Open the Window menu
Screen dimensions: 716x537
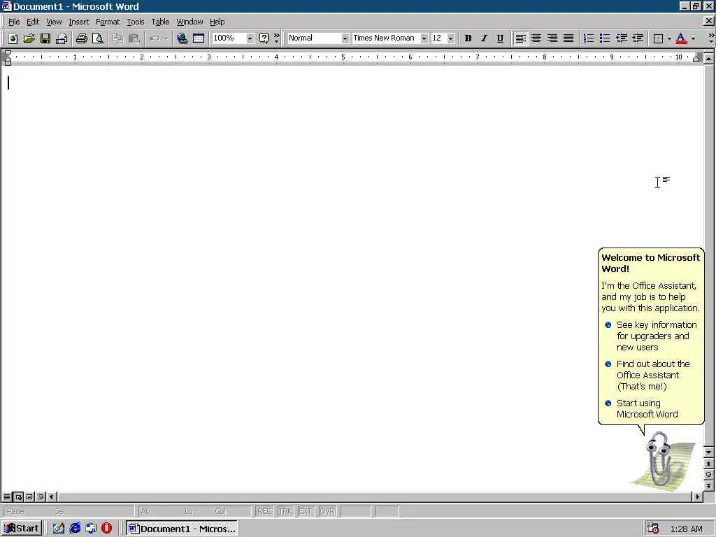[x=189, y=22]
